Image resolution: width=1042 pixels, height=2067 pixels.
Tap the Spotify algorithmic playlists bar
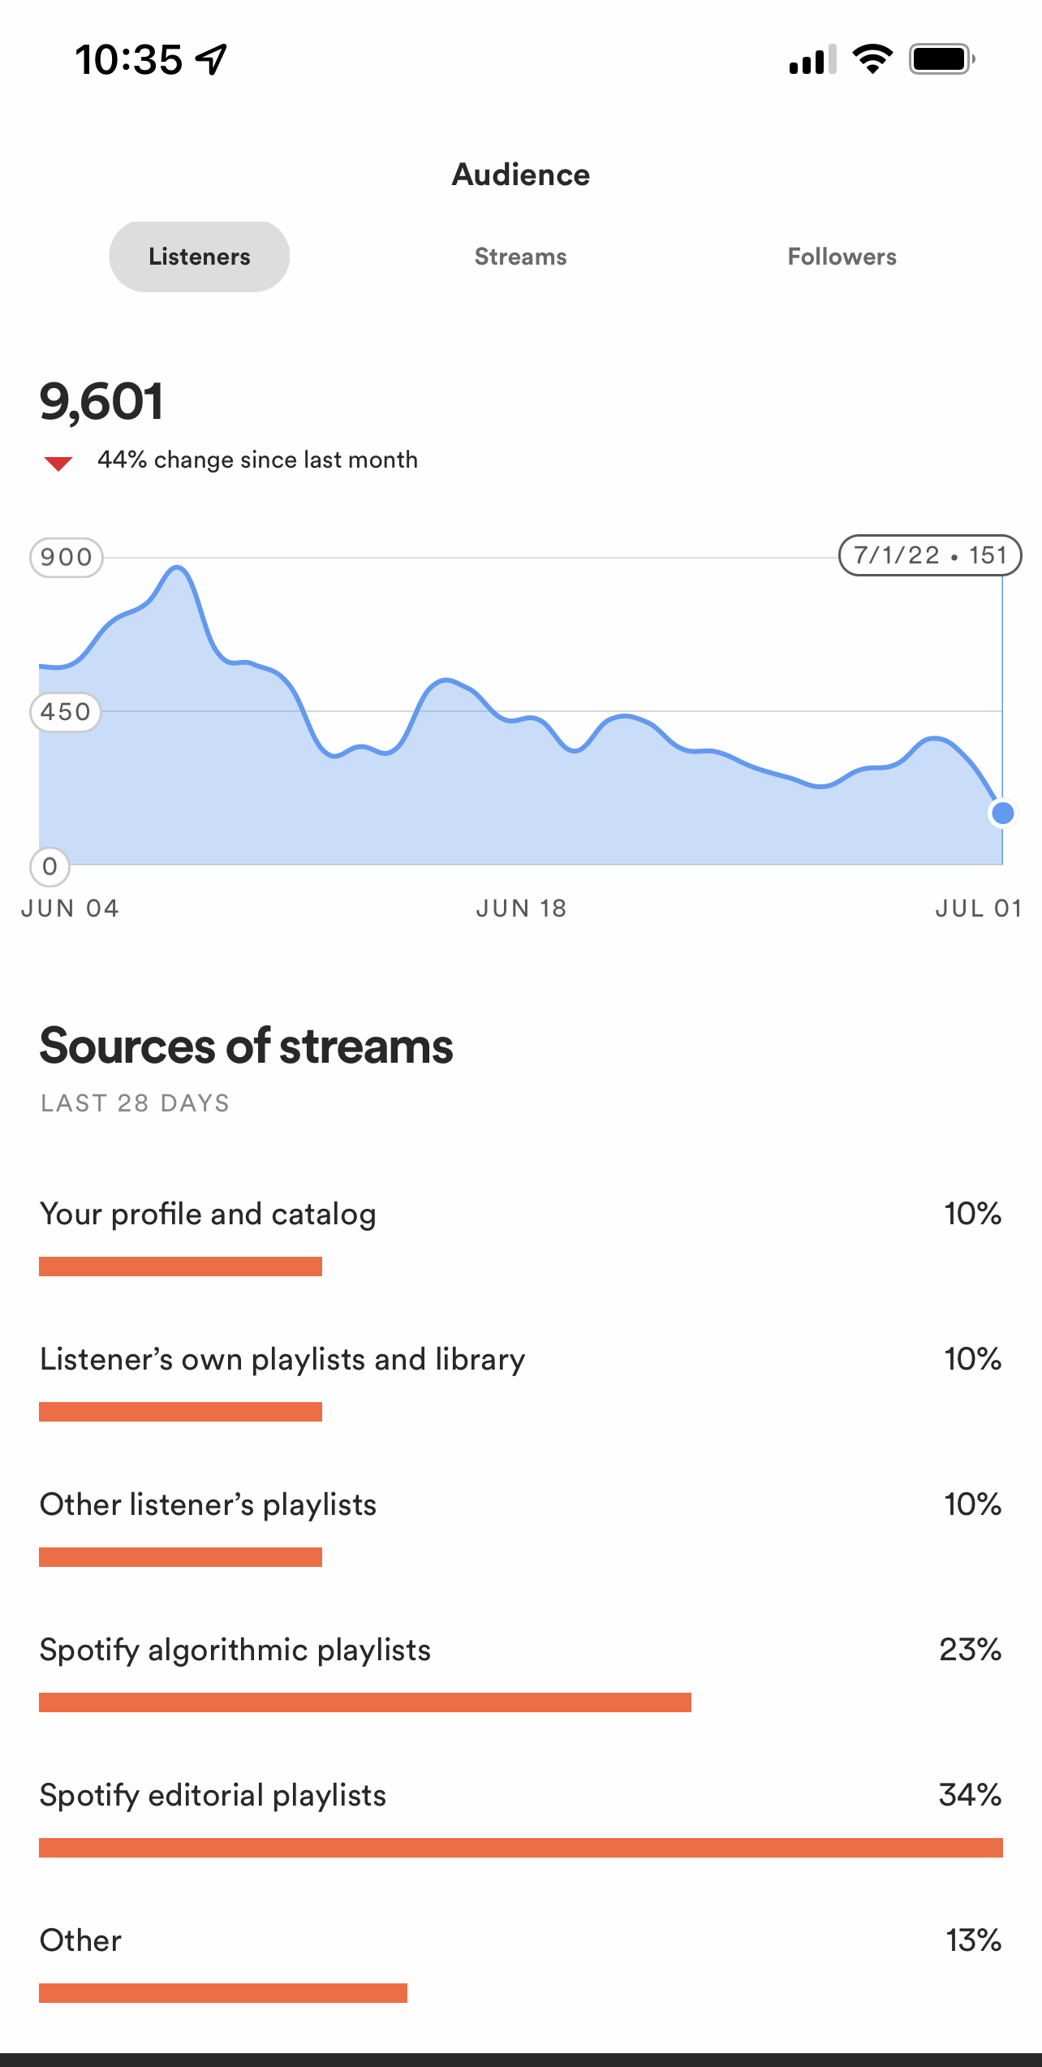pos(365,1702)
